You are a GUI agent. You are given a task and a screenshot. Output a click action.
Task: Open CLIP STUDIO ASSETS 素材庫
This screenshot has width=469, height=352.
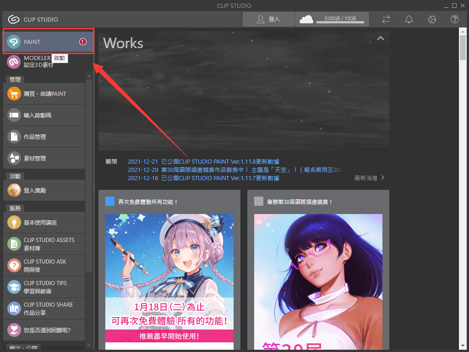pos(44,243)
